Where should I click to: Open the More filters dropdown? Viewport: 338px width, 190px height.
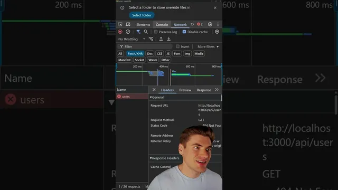point(208,47)
